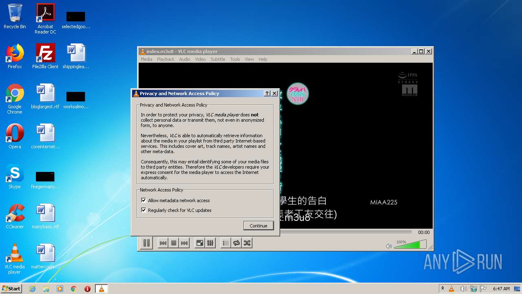This screenshot has width=522, height=294.
Task: Mute the VLC volume speaker icon
Action: [x=389, y=246]
